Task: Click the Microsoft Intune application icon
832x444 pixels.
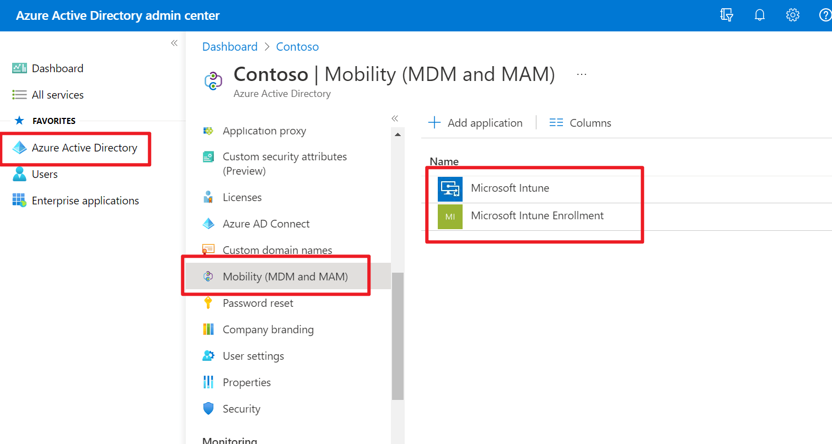Action: pos(450,188)
